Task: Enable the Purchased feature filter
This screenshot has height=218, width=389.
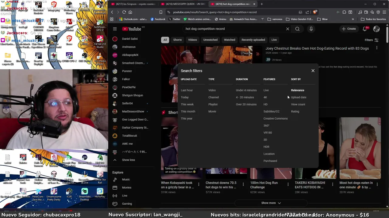Action: 270,161
